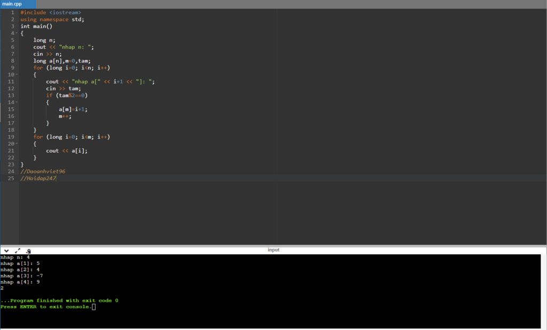Viewport: 547px width, 330px height.
Task: Collapse the first for loop fold at line 10
Action: tap(17, 75)
